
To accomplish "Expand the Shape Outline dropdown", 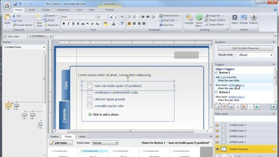I will (x=227, y=20).
